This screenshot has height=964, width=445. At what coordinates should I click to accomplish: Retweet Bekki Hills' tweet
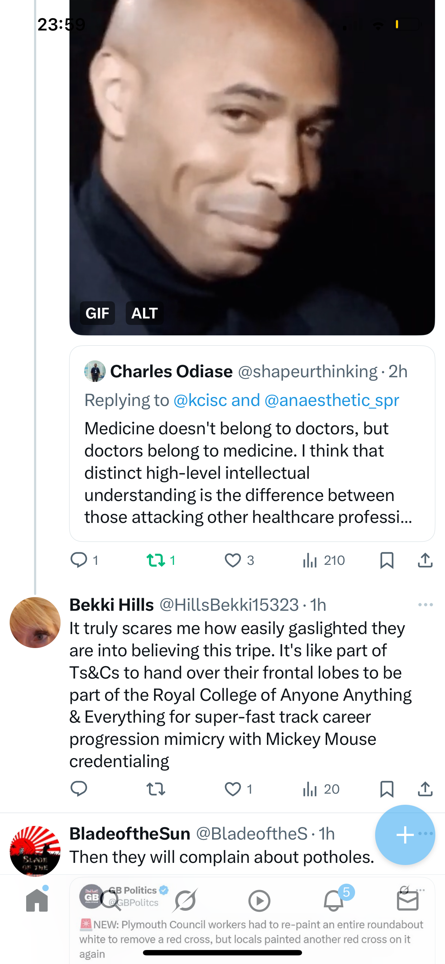[x=155, y=789]
